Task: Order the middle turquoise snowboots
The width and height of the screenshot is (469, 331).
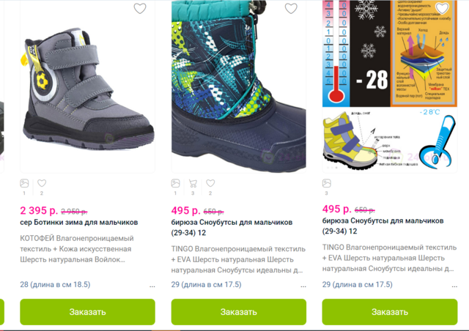Action: [239, 312]
